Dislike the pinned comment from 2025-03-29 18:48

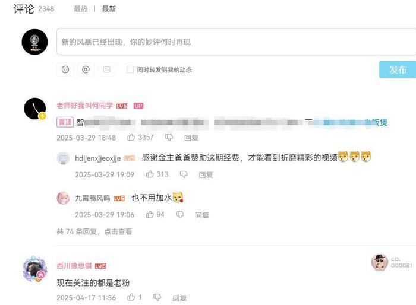(169, 138)
